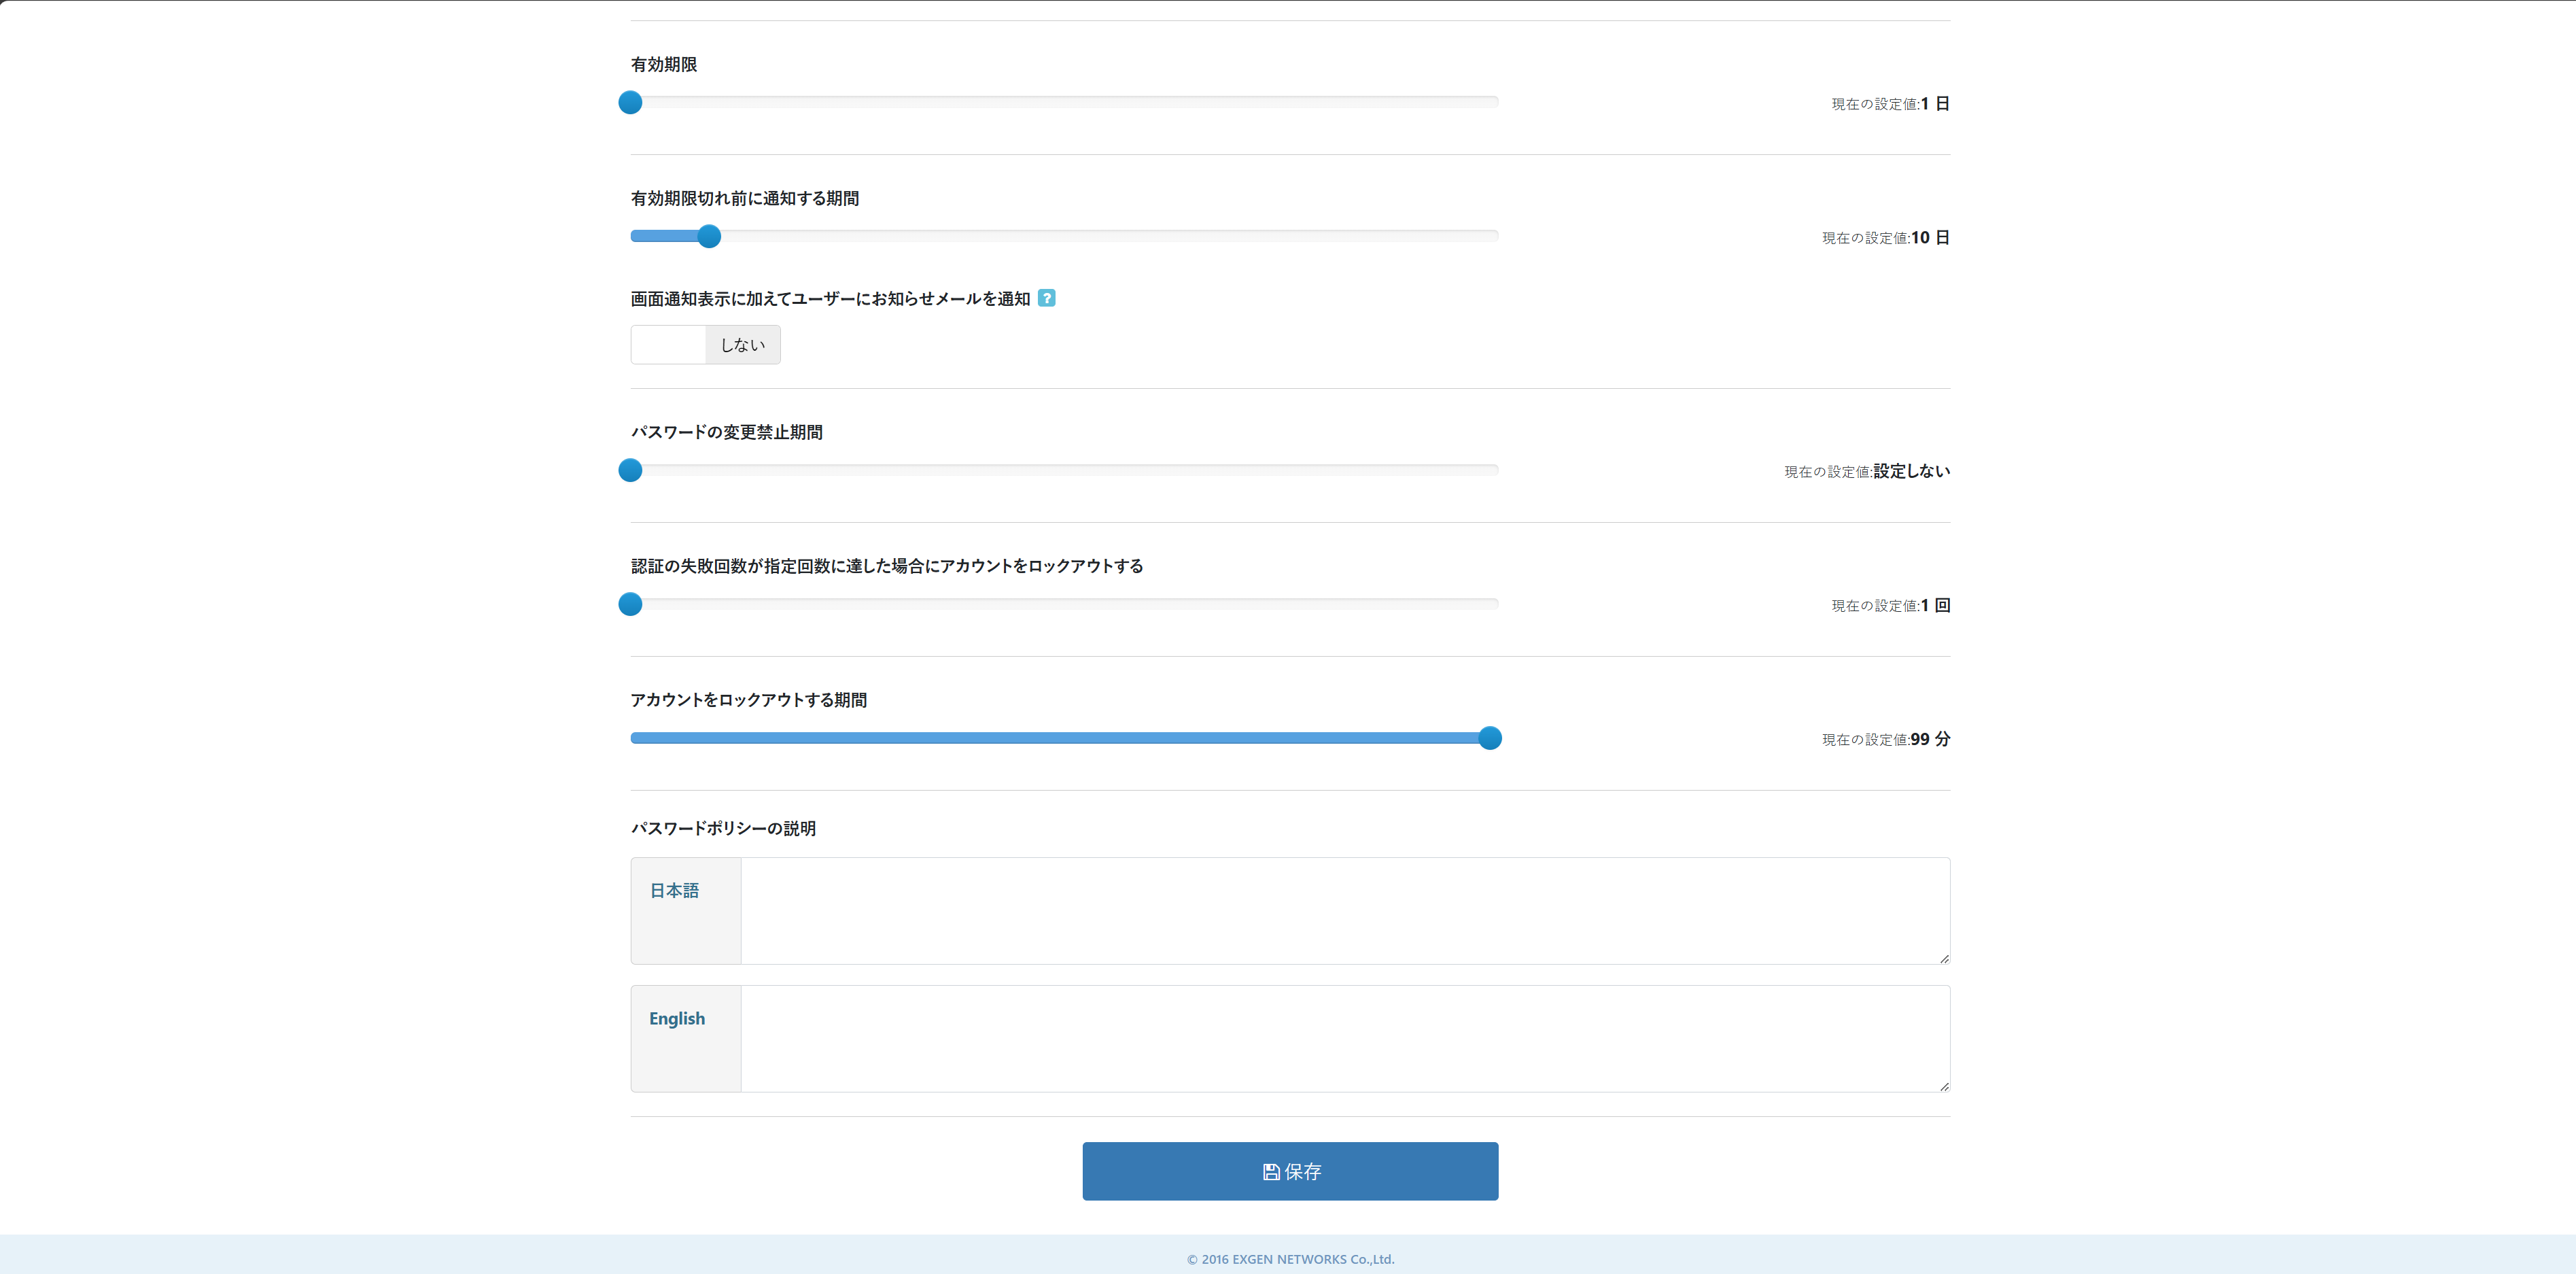
Task: Click the EXGEN NETWORKS copyright footer text
Action: coord(1290,1259)
